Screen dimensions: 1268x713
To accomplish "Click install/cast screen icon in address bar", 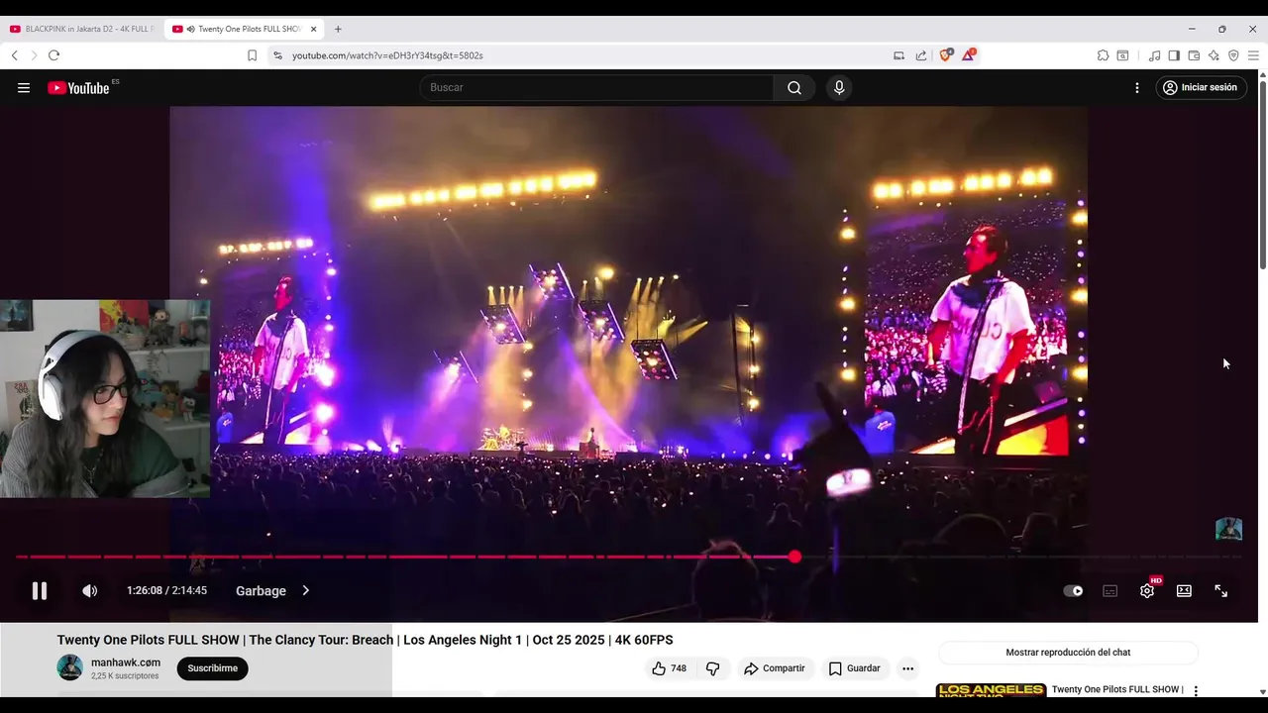I will 899,55.
